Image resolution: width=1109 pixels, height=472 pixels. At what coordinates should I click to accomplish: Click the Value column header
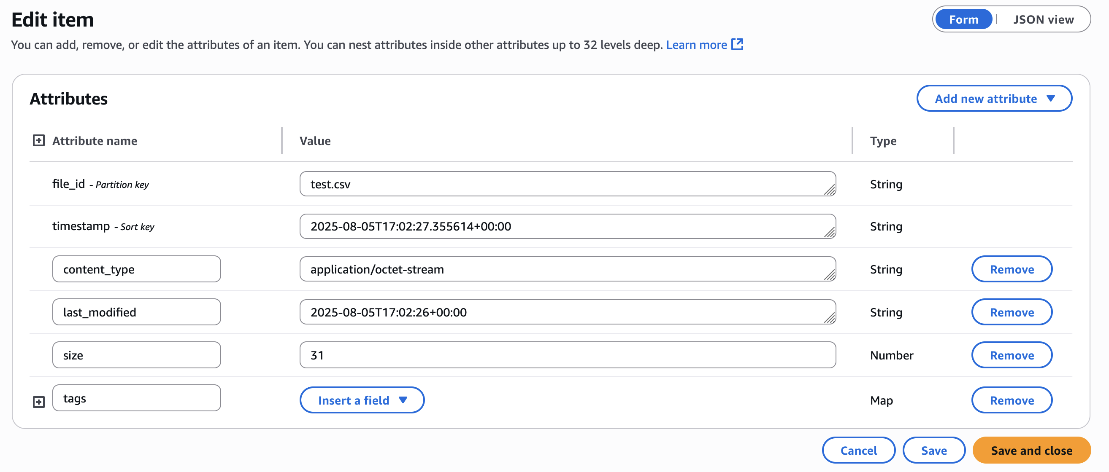tap(315, 141)
